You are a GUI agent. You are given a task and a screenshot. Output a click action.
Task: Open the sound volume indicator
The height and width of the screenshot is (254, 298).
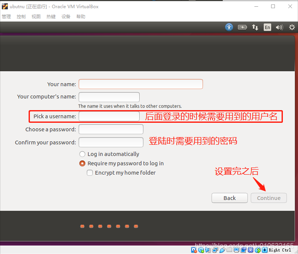[279, 27]
